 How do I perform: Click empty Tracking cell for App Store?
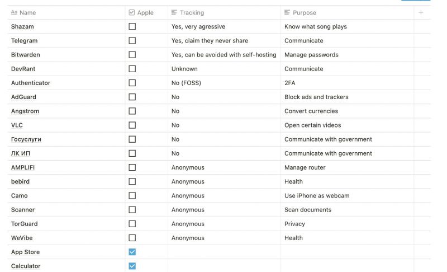tap(223, 252)
